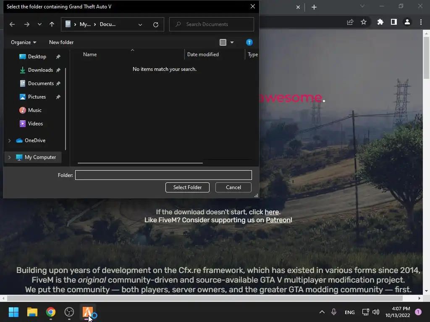The height and width of the screenshot is (322, 430).
Task: Open the taskbar clock and date
Action: coord(398,312)
